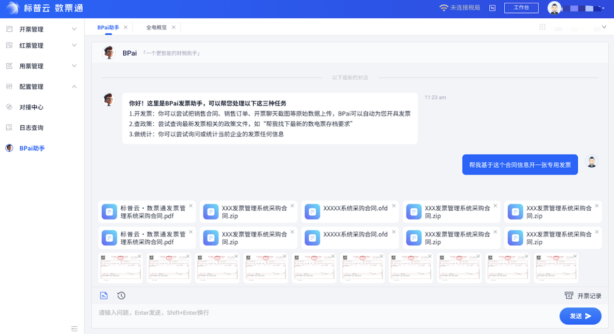614x334 pixels.
Task: Click the 开票记录 printer icon
Action: click(x=569, y=296)
